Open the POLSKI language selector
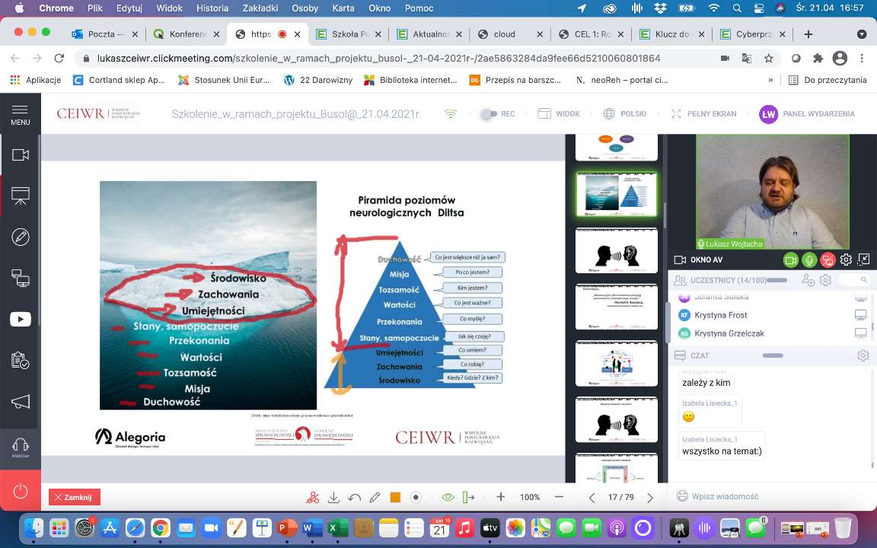Screen dimensions: 877x548 point(624,114)
